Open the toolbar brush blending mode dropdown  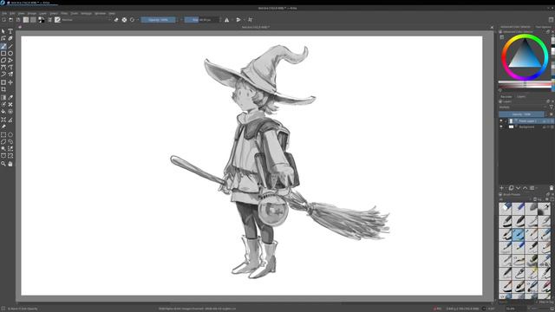tap(87, 20)
